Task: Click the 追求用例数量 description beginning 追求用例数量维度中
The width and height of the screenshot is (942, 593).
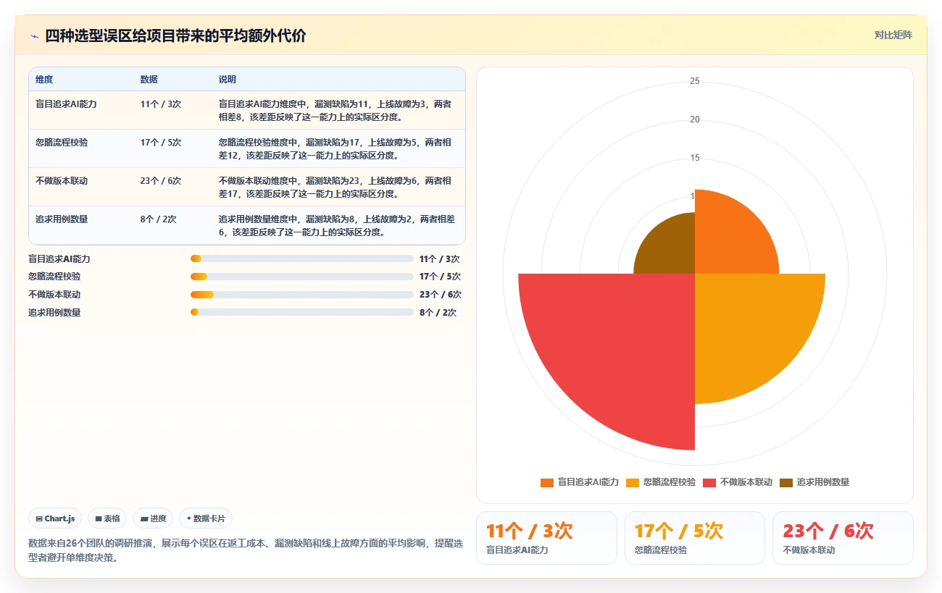Action: coord(337,226)
